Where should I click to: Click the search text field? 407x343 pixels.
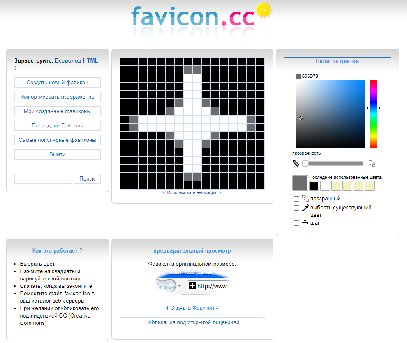(43, 178)
